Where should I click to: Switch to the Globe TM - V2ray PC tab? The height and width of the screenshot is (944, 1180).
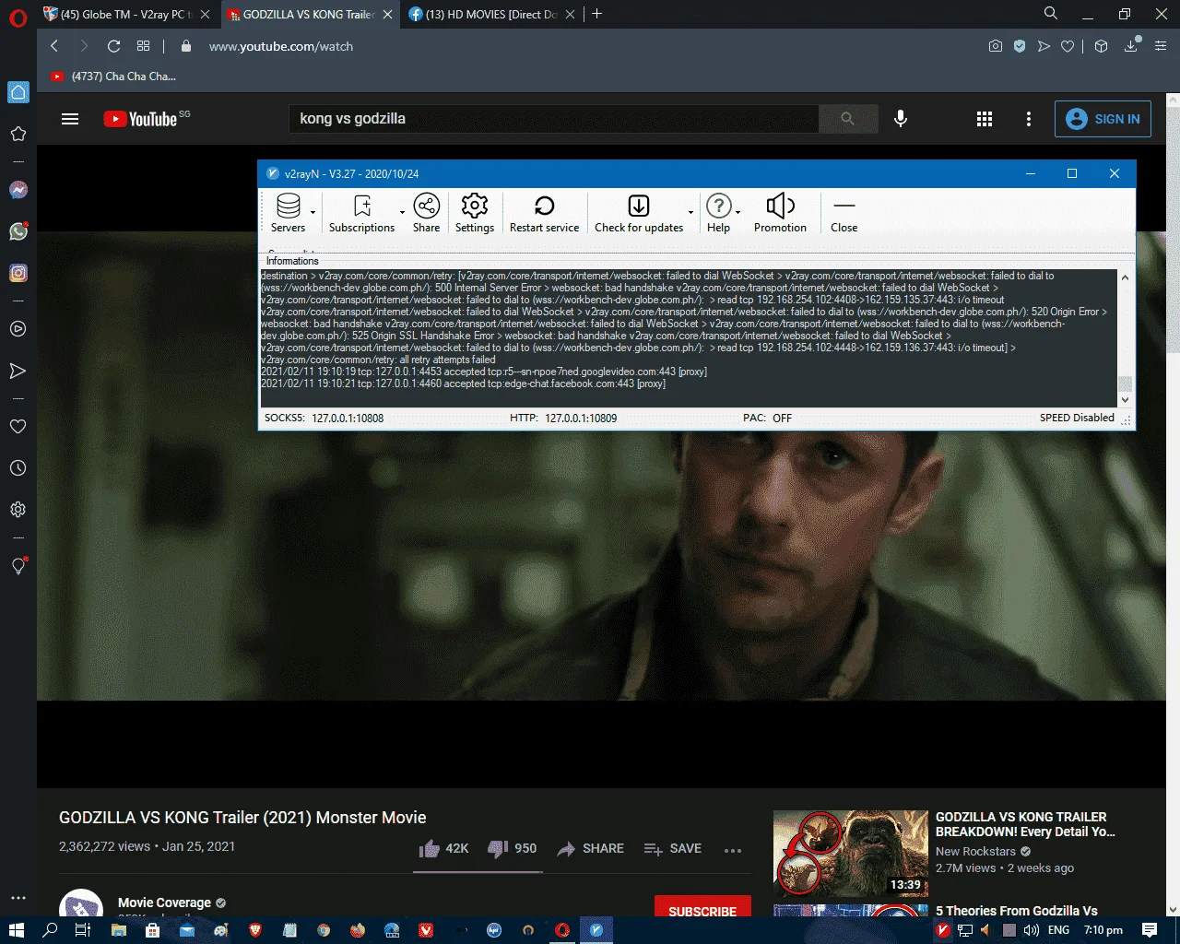click(127, 14)
